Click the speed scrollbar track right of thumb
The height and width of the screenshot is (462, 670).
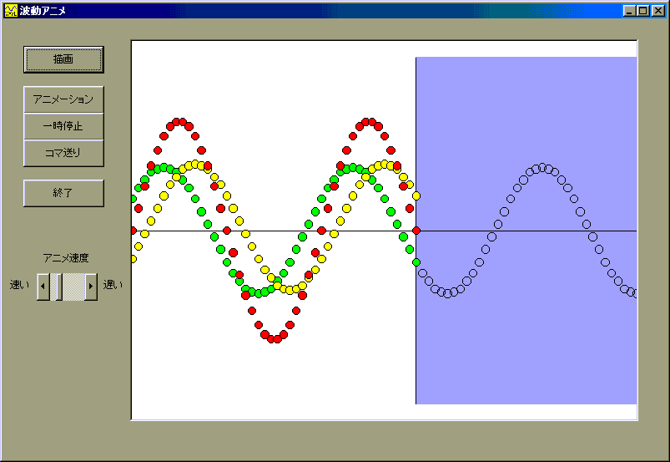(x=74, y=286)
